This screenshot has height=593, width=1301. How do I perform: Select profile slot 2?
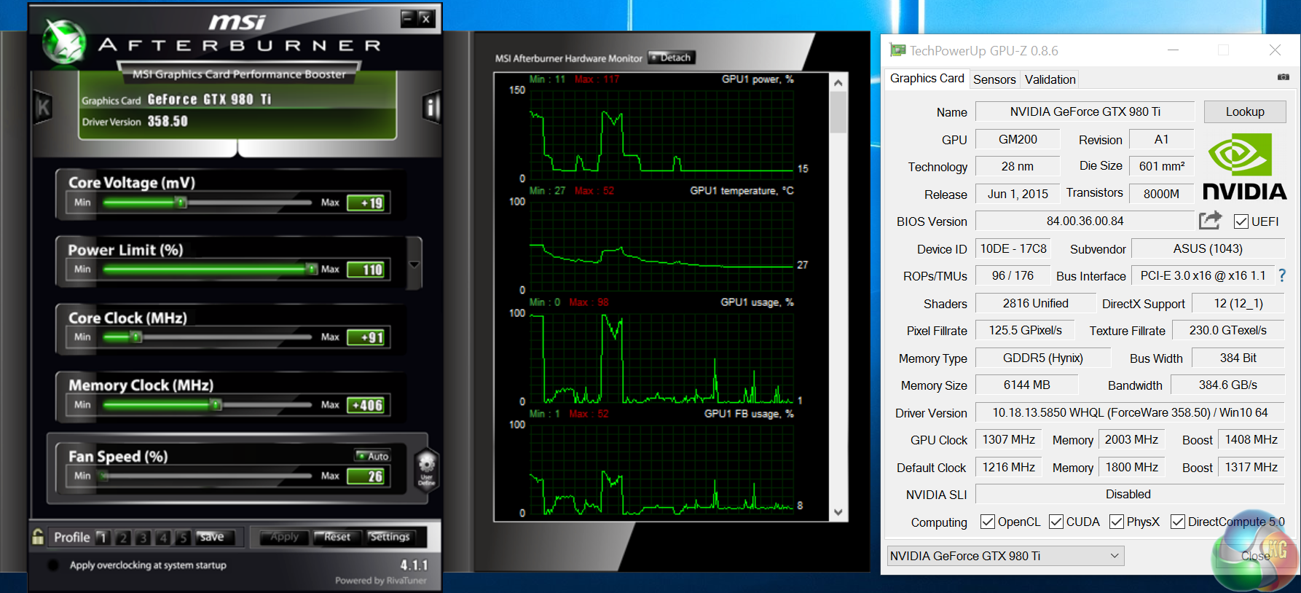point(123,538)
